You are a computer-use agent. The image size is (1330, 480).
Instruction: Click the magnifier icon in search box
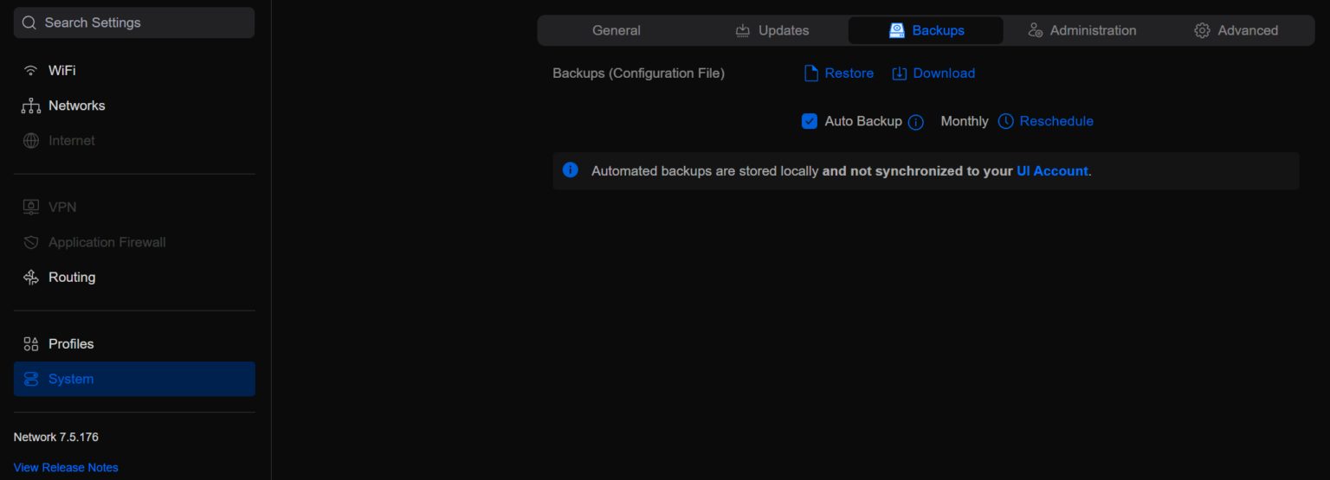[x=29, y=23]
